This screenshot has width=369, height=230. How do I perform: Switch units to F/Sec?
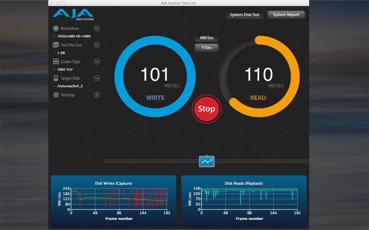pyautogui.click(x=207, y=48)
